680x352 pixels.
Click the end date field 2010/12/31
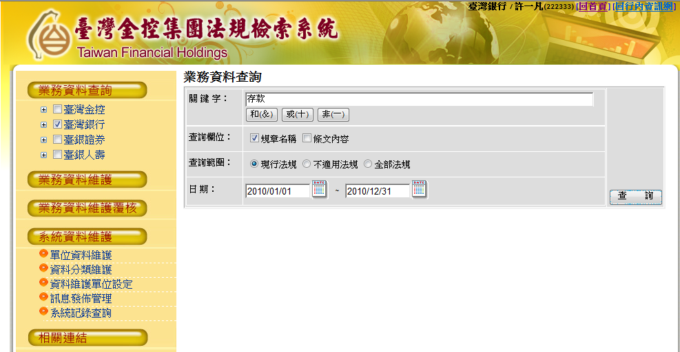pos(378,191)
